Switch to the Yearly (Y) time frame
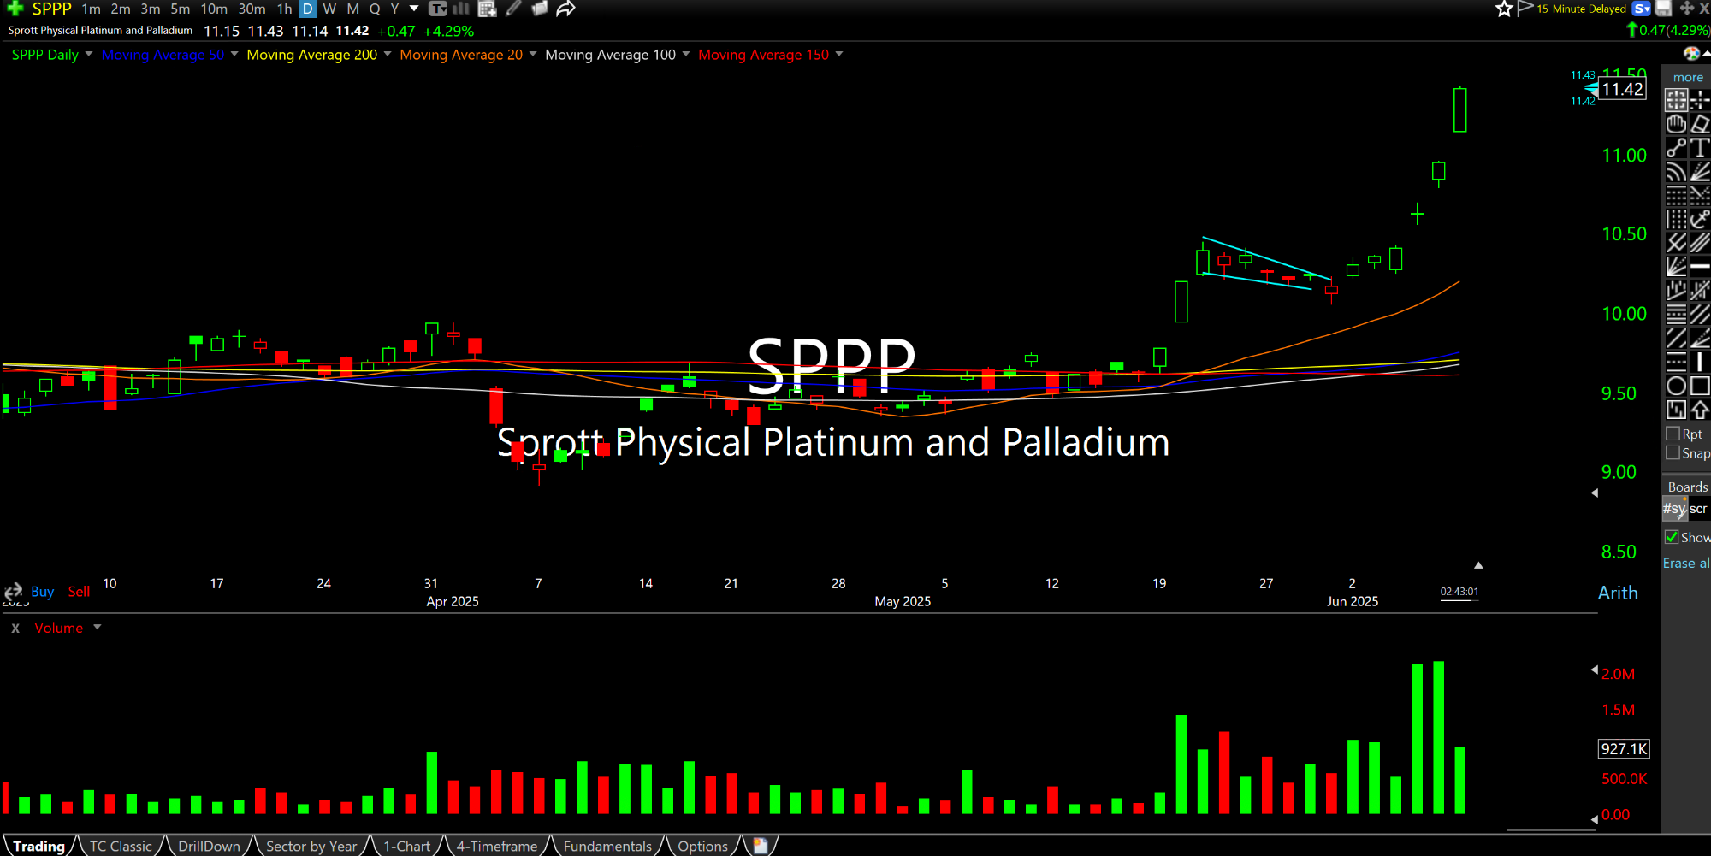 coord(394,9)
